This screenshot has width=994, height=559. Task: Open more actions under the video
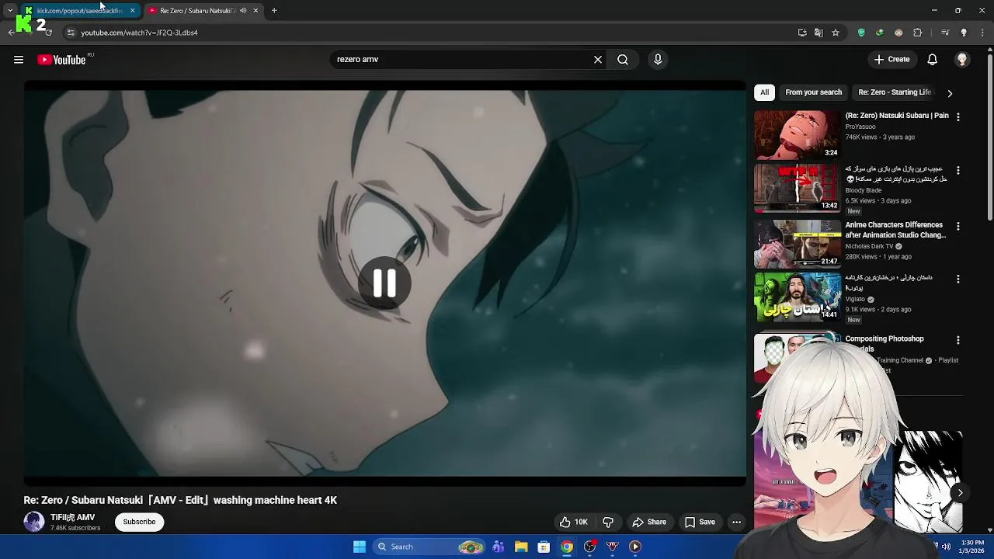(737, 522)
